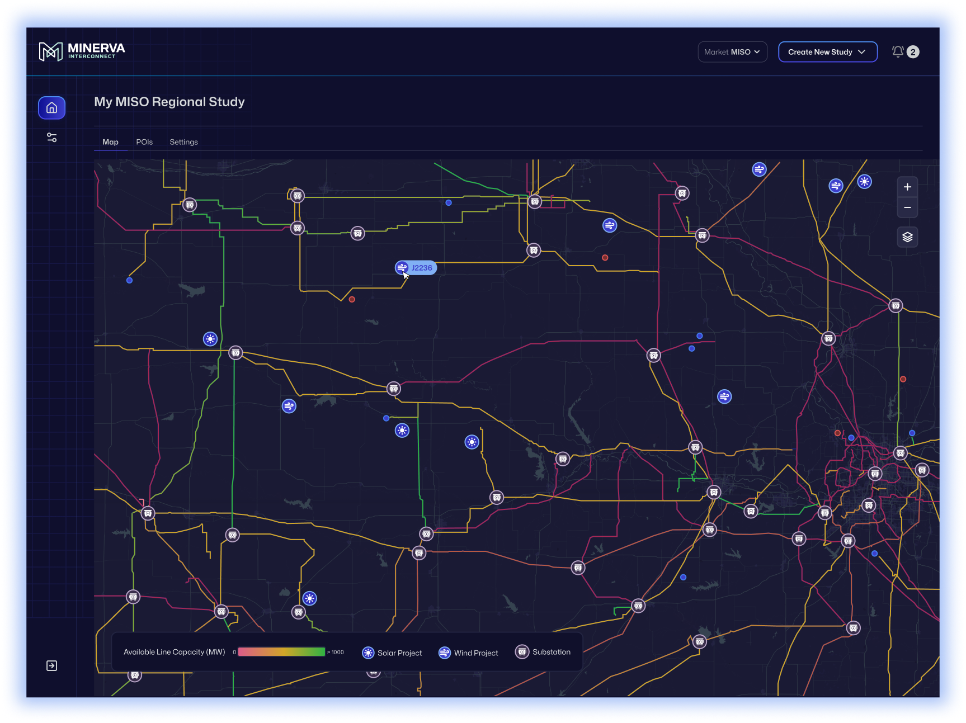966x723 pixels.
Task: Click the Wind Project legend entry
Action: pos(469,653)
